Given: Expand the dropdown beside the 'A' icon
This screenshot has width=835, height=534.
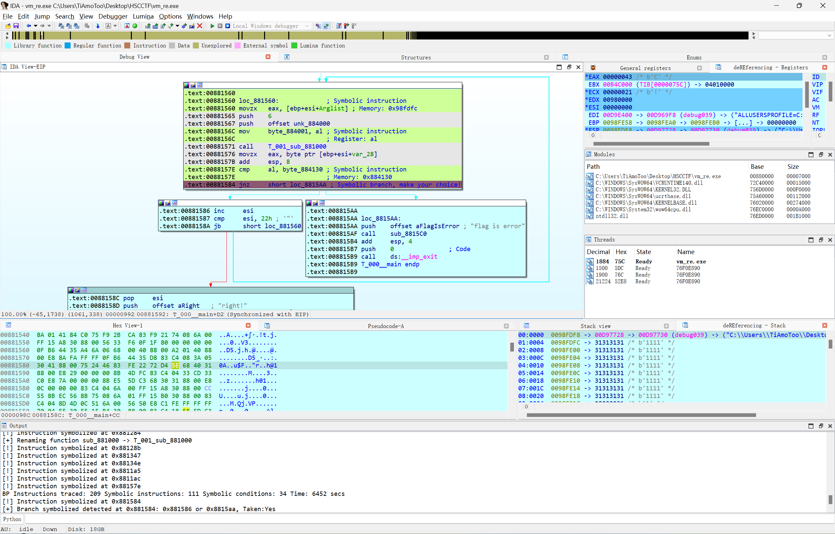Looking at the screenshot, I should pos(115,26).
